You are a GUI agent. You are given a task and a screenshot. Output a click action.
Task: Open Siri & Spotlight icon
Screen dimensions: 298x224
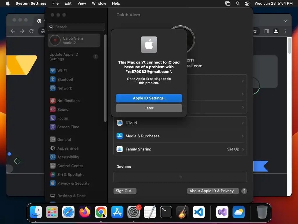pyautogui.click(x=53, y=175)
